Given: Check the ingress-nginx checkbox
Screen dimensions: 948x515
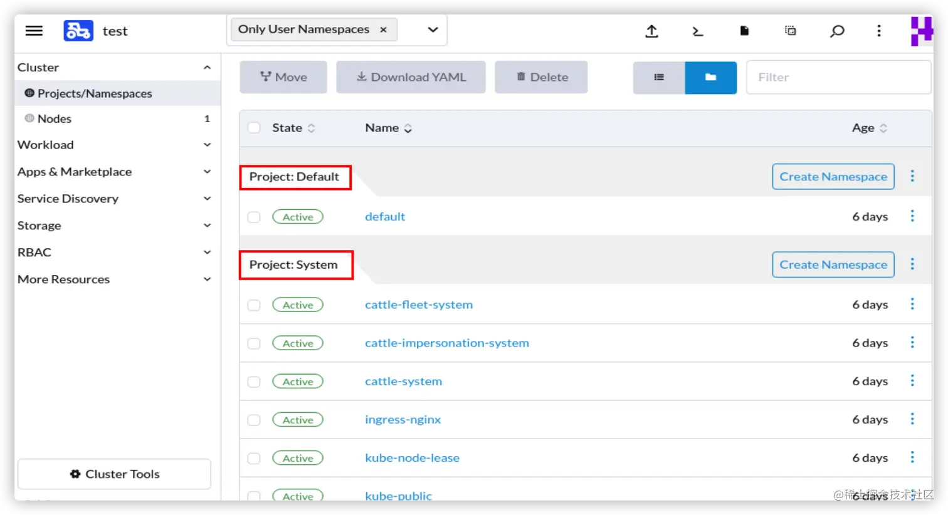Looking at the screenshot, I should 254,420.
